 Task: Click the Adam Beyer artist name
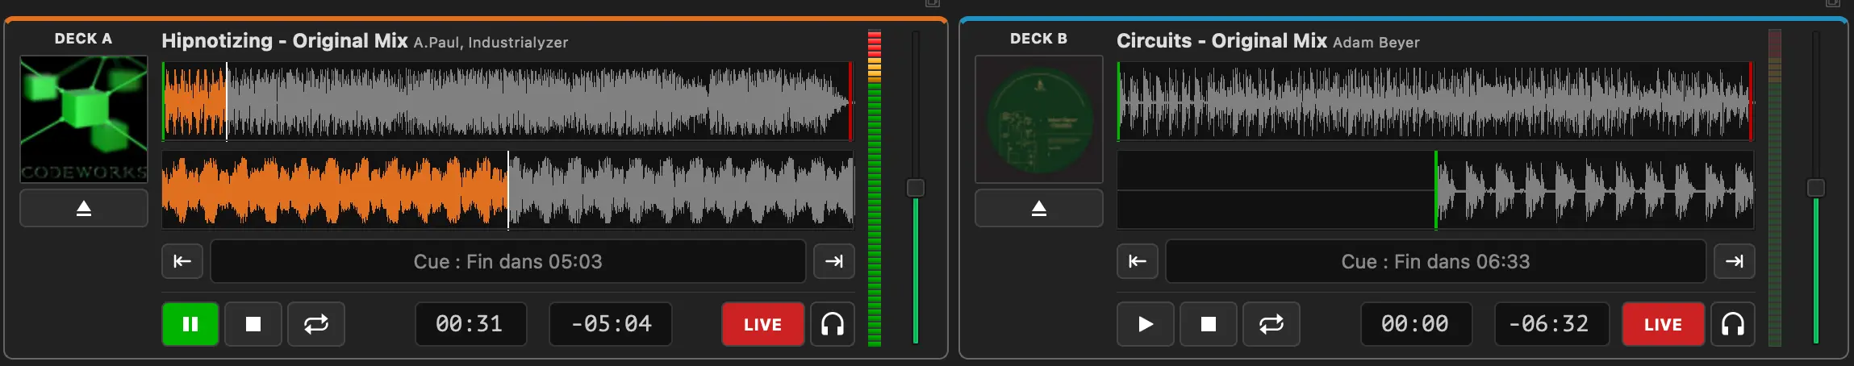(1376, 43)
